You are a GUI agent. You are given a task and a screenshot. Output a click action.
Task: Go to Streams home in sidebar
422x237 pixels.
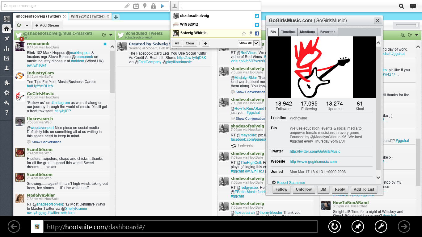[6, 29]
